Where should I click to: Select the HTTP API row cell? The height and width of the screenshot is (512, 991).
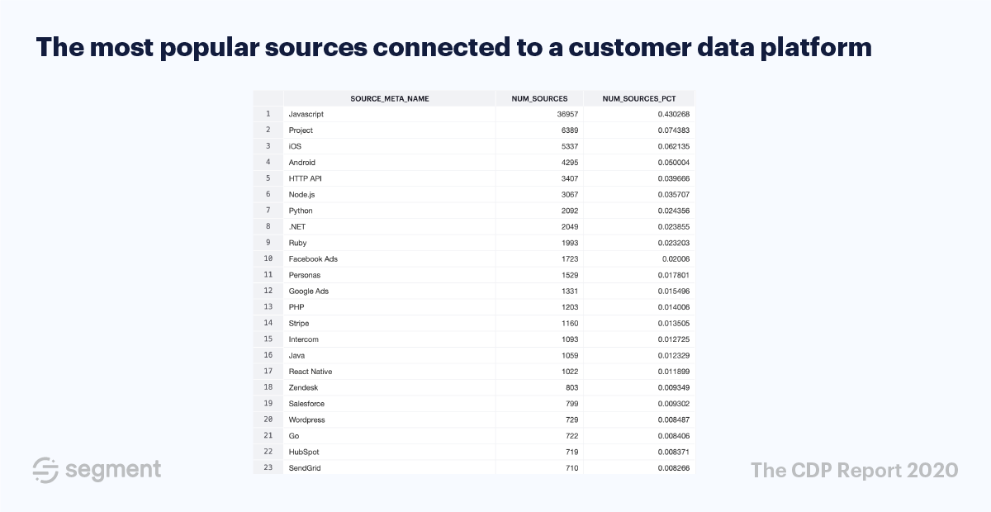coord(390,178)
